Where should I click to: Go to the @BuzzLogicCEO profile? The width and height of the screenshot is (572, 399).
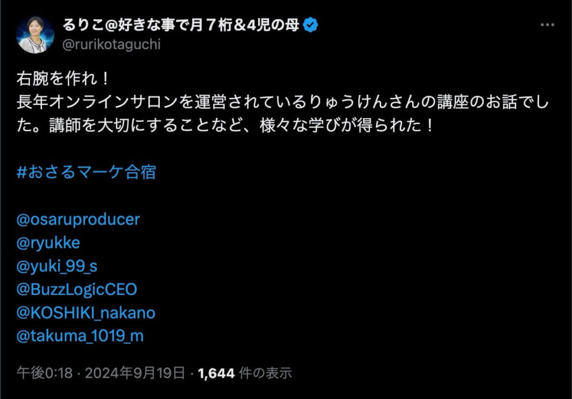tap(77, 289)
